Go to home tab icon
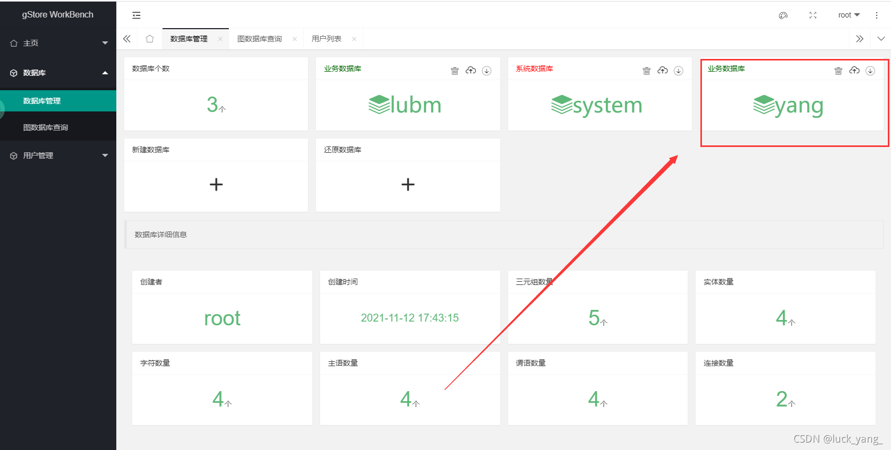Image resolution: width=891 pixels, height=450 pixels. [x=150, y=39]
